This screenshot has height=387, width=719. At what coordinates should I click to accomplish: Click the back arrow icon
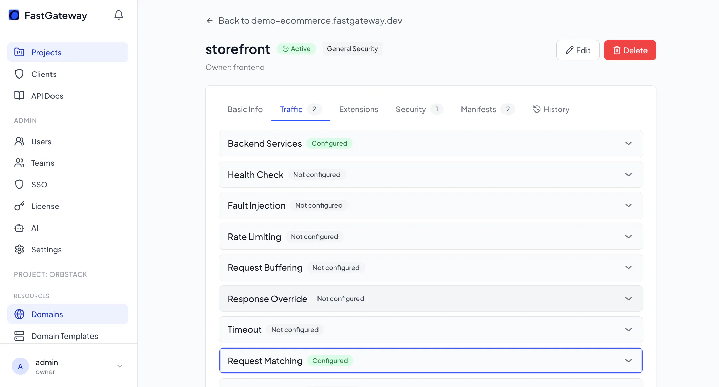pyautogui.click(x=209, y=21)
